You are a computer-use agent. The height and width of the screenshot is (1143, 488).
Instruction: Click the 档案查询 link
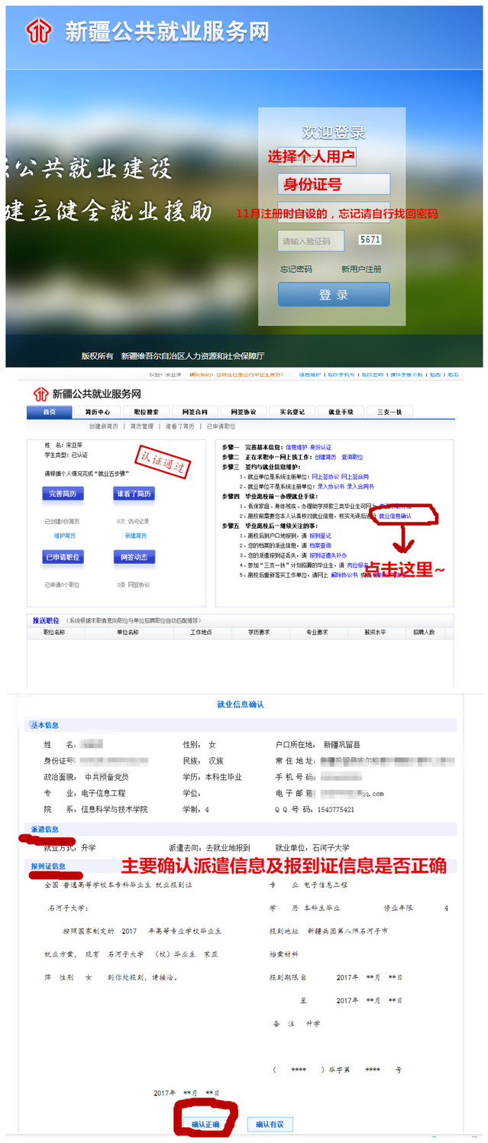[322, 546]
